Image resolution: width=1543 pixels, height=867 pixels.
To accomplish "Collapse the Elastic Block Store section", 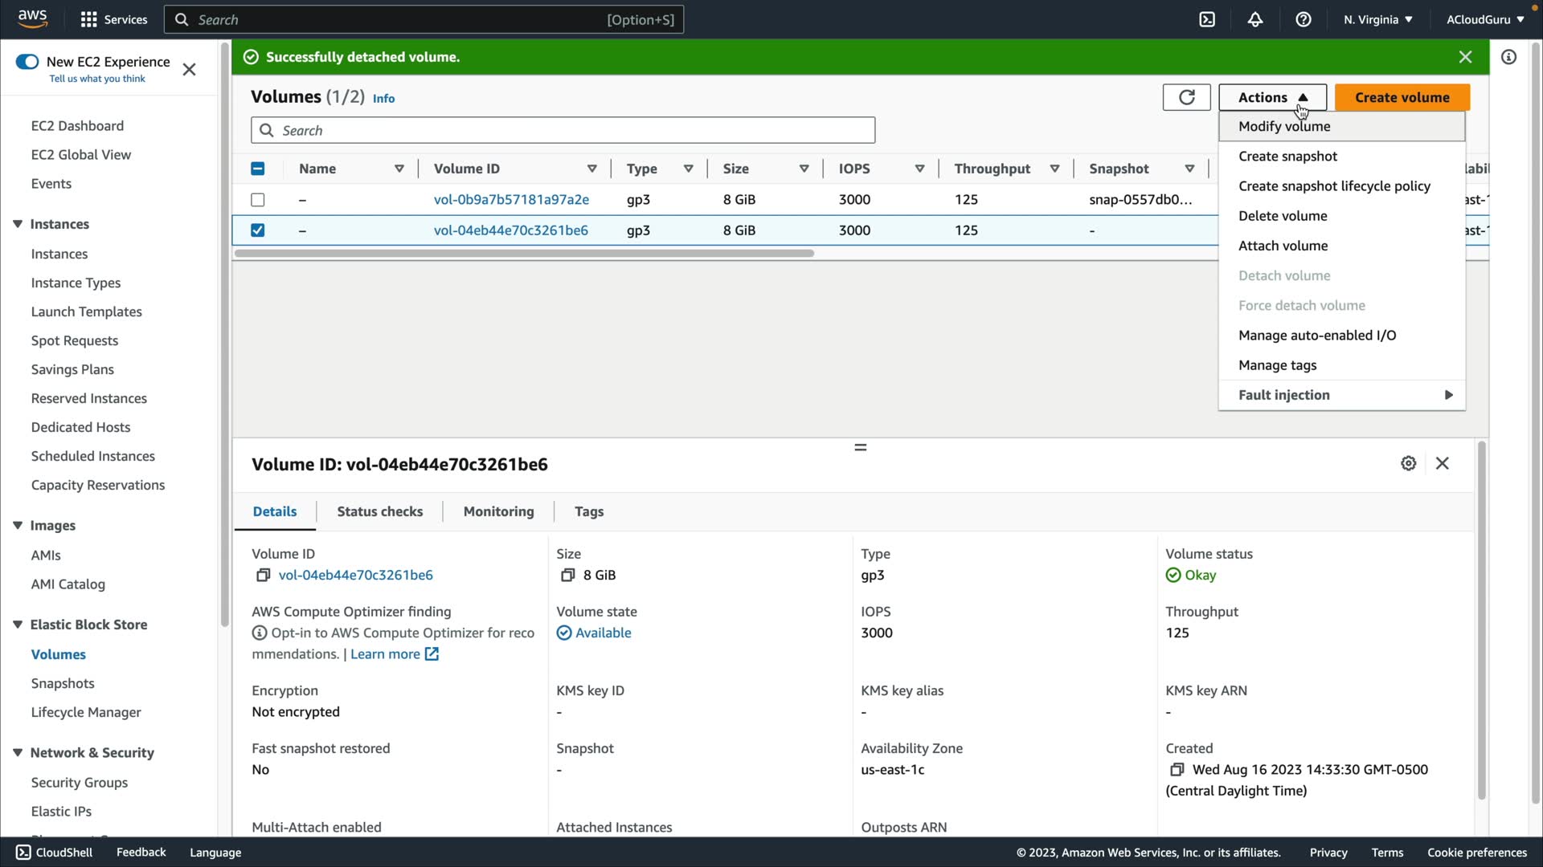I will (x=18, y=625).
